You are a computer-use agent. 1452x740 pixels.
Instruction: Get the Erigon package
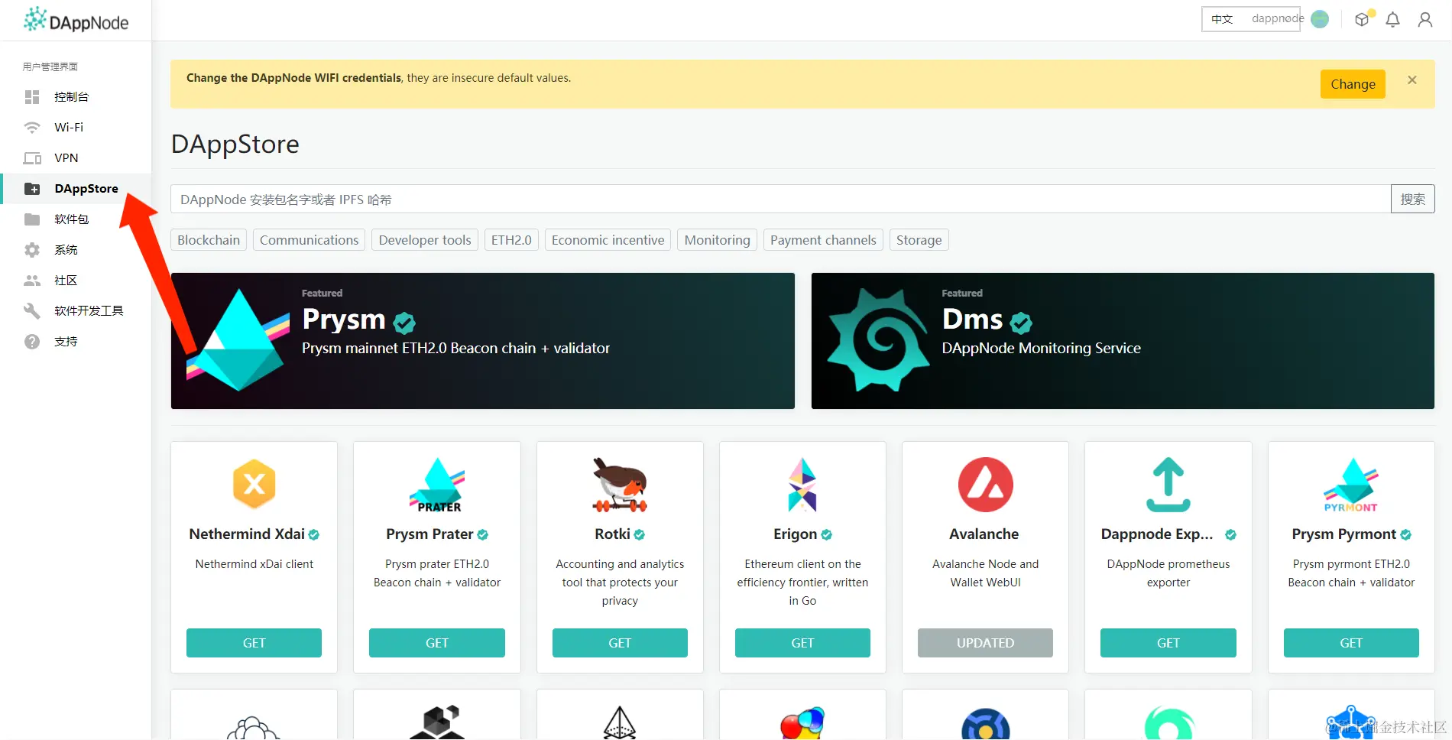[802, 643]
